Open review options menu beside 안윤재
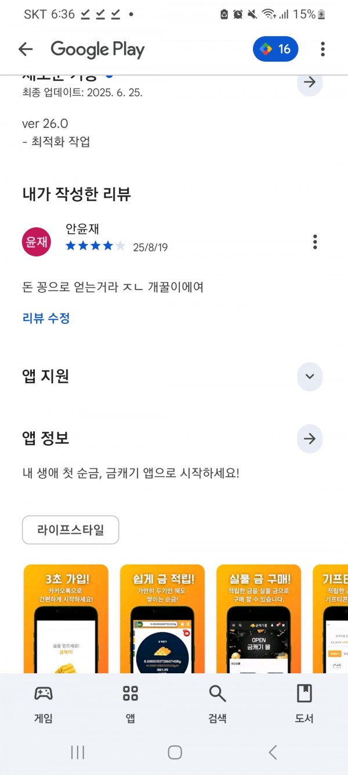The width and height of the screenshot is (348, 775). point(315,241)
